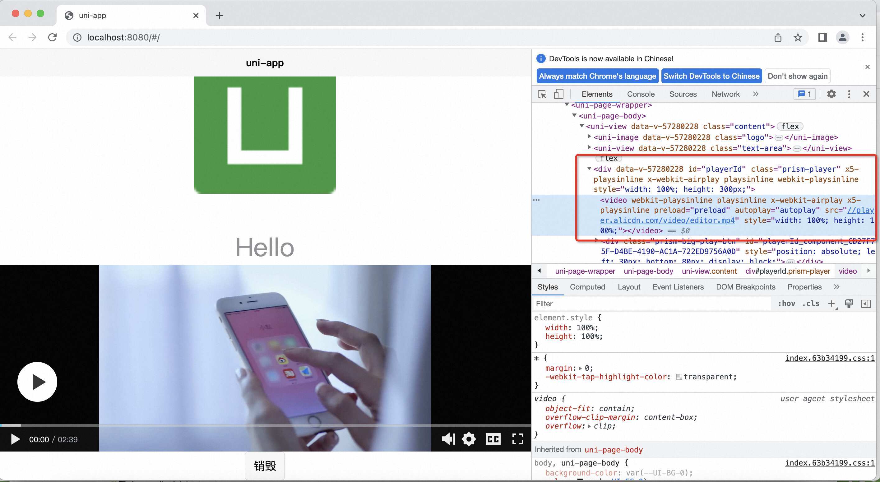Screen dimensions: 880x482
Task: Select the Elements tab in DevTools
Action: [595, 94]
